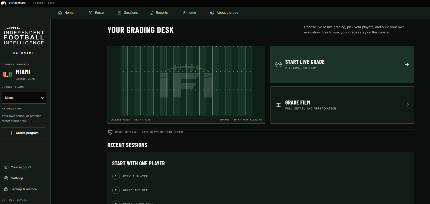Click the PICK A PLAYER step text
Screen dimensions: 430x204
point(135,176)
